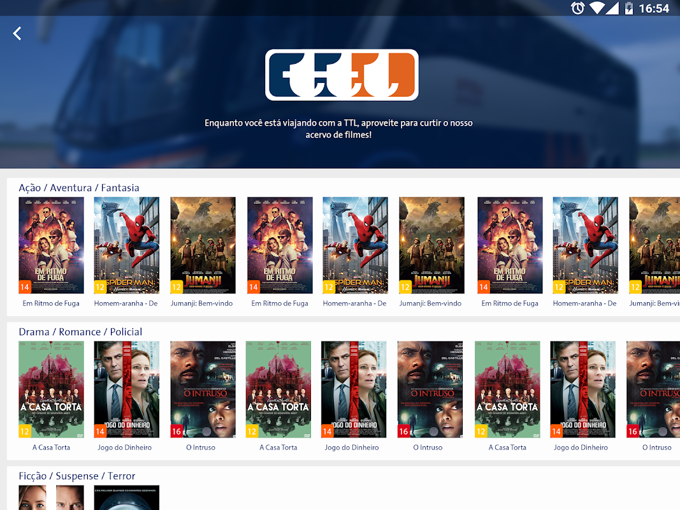Screen dimensions: 680x510
Task: Open the third Jogo do Dinheiro poster
Action: pyautogui.click(x=583, y=390)
